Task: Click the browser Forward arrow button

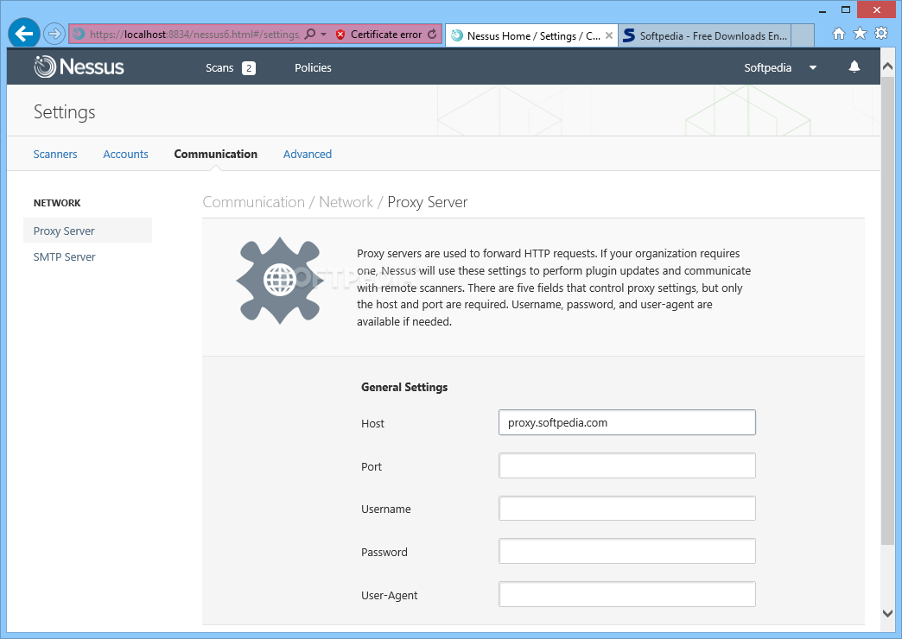Action: pos(54,34)
